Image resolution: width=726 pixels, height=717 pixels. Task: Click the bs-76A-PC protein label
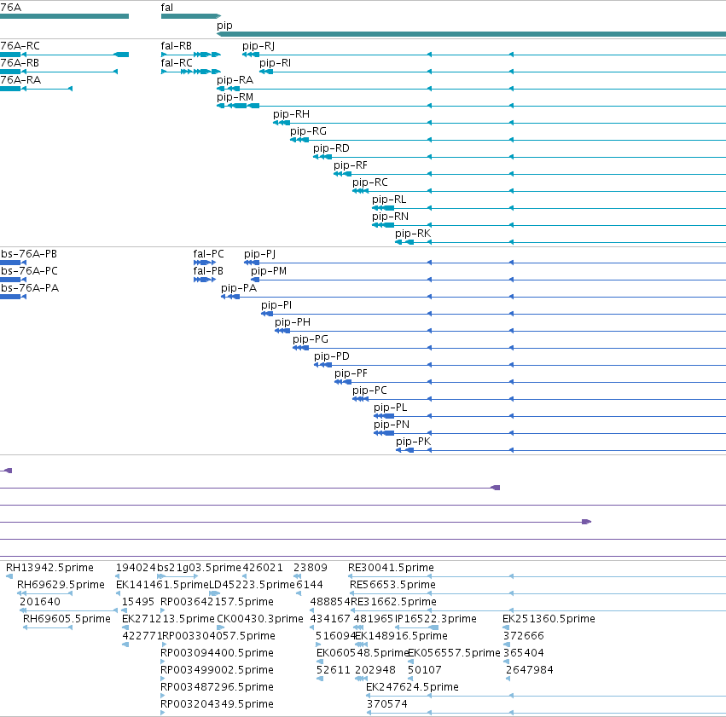tap(29, 271)
